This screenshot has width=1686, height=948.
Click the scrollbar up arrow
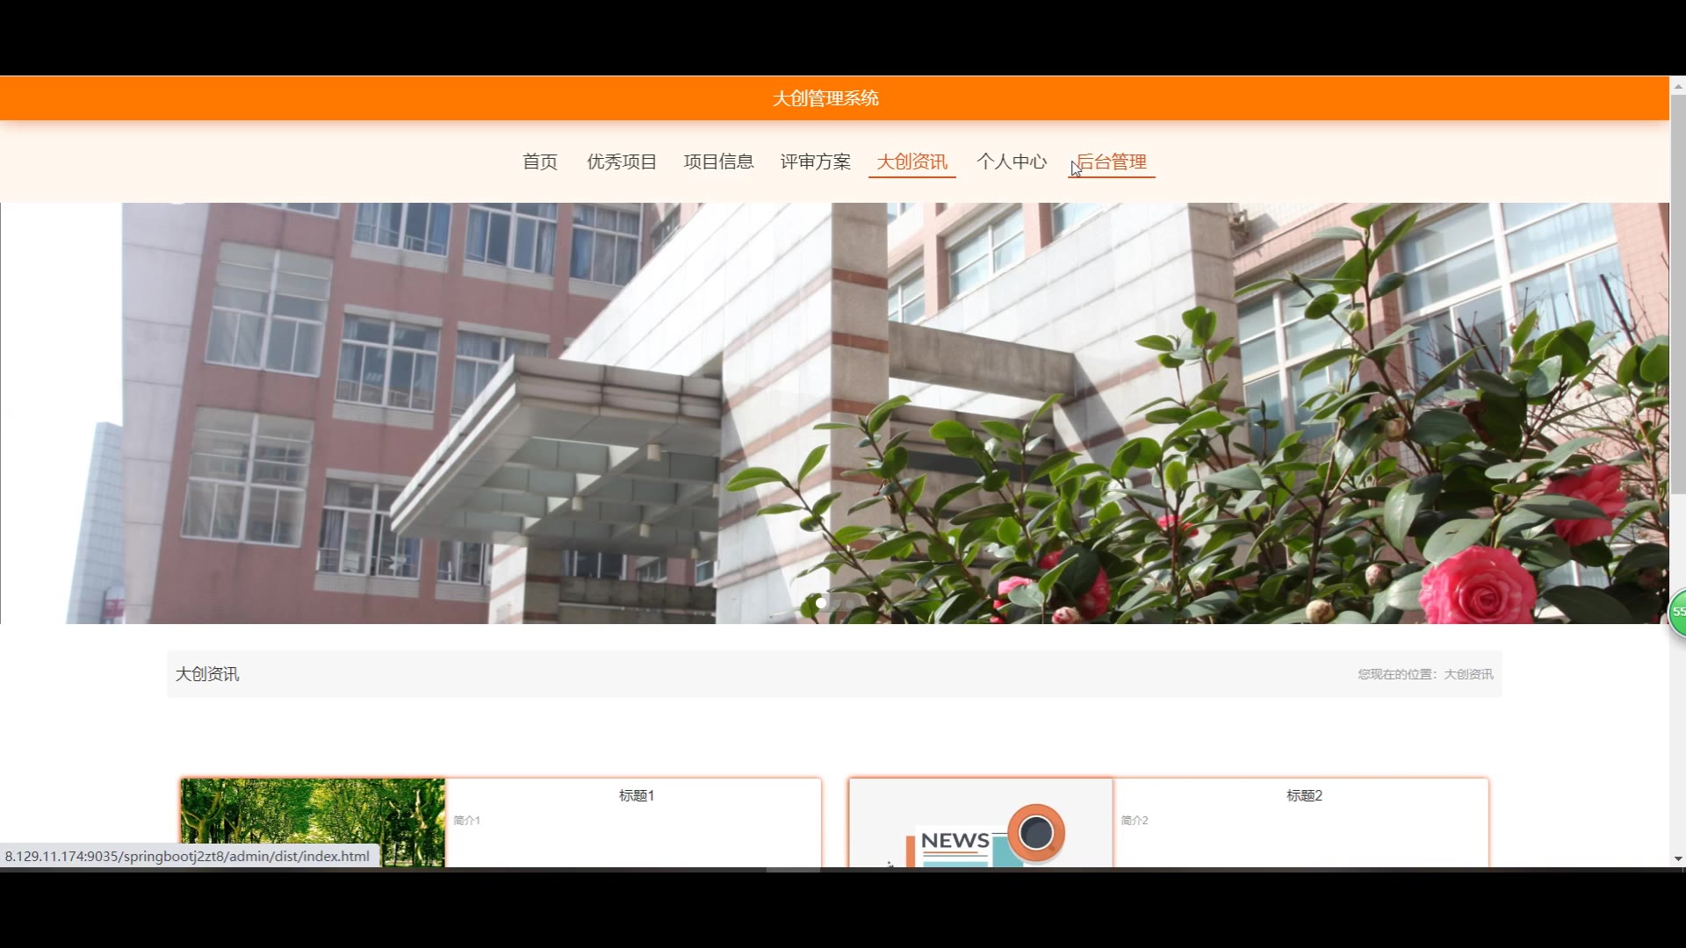pos(1677,86)
